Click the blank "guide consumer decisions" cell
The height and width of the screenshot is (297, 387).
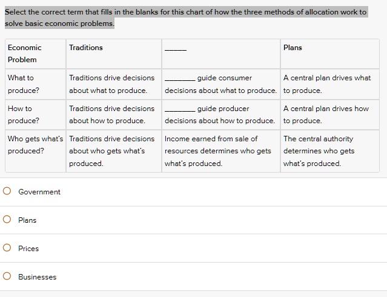pyautogui.click(x=220, y=84)
